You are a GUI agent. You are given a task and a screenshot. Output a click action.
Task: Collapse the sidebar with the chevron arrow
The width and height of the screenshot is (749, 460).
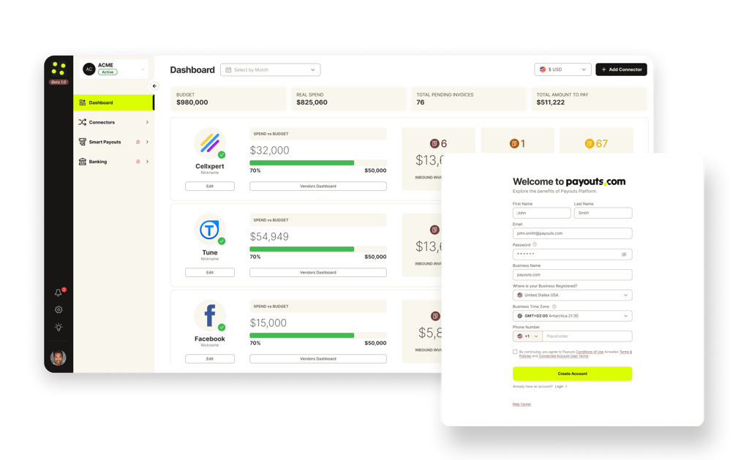[154, 86]
